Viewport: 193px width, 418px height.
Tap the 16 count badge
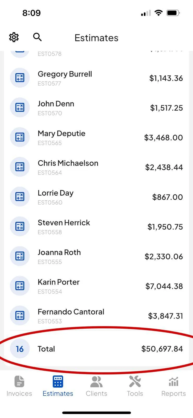[x=20, y=349]
